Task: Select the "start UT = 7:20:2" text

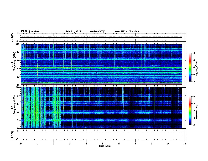Action: click(x=127, y=32)
